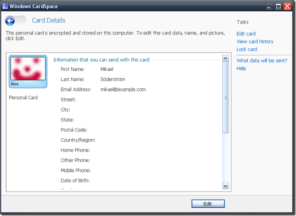Screen dimensions: 296x216
Task: Minimize the Windows CardSpace window
Action: (x=268, y=6)
